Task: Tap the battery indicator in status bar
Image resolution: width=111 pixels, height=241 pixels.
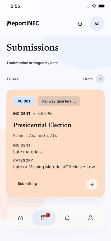Action: pyautogui.click(x=101, y=6)
